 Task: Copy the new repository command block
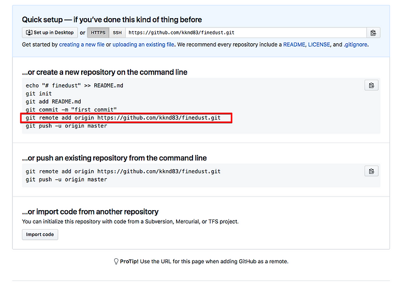pyautogui.click(x=371, y=85)
